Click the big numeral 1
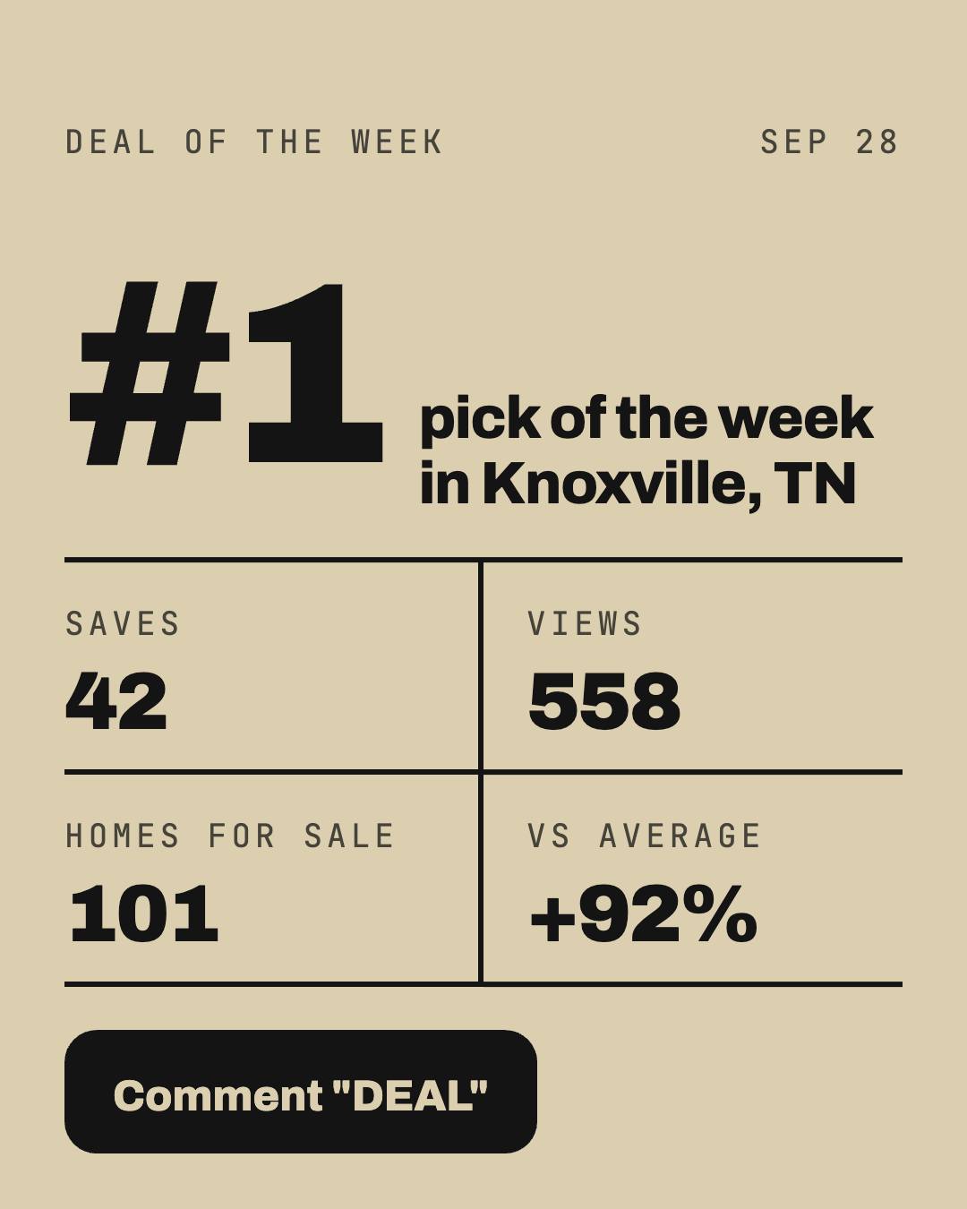Image resolution: width=967 pixels, height=1209 pixels. coord(315,373)
